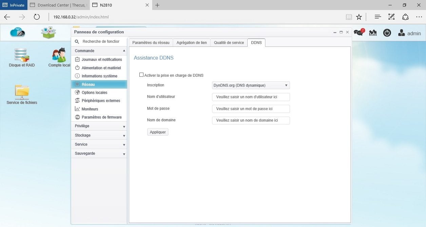Click the cloud icon in the top bar
426x227 pixels.
(18, 32)
